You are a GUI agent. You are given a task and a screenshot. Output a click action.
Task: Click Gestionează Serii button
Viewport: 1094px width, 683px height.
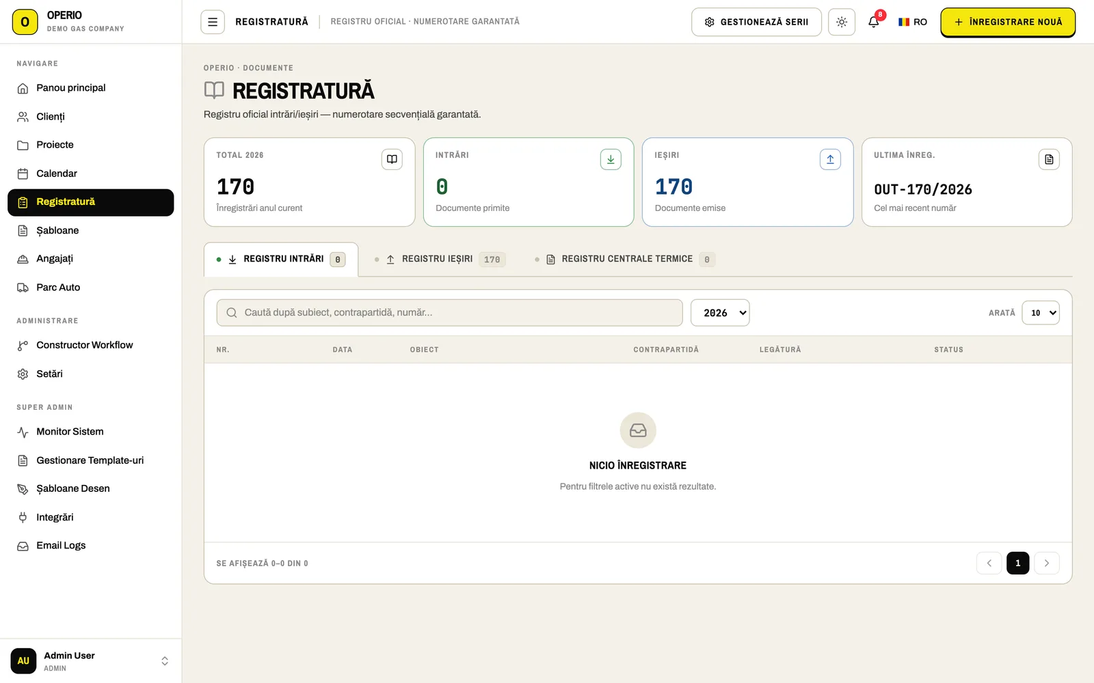point(756,22)
